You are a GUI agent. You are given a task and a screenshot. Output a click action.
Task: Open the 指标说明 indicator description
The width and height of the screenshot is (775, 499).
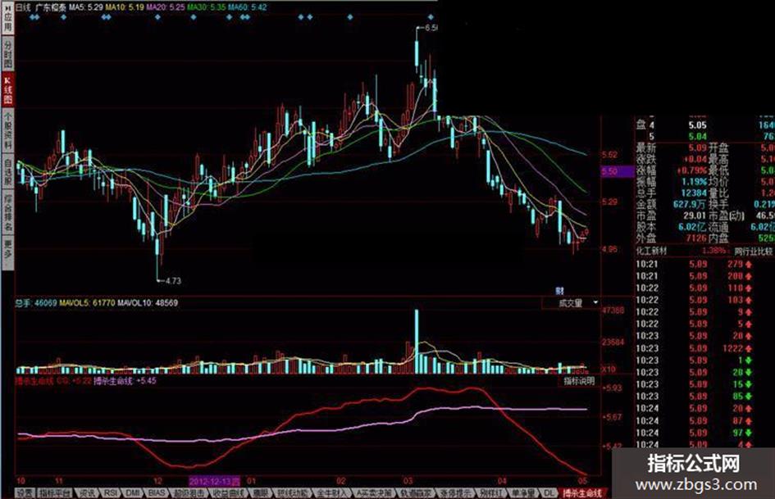pos(579,381)
